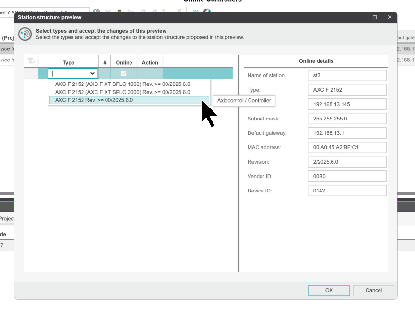Click the filter icon in table header
This screenshot has height=312, width=415.
(x=31, y=61)
